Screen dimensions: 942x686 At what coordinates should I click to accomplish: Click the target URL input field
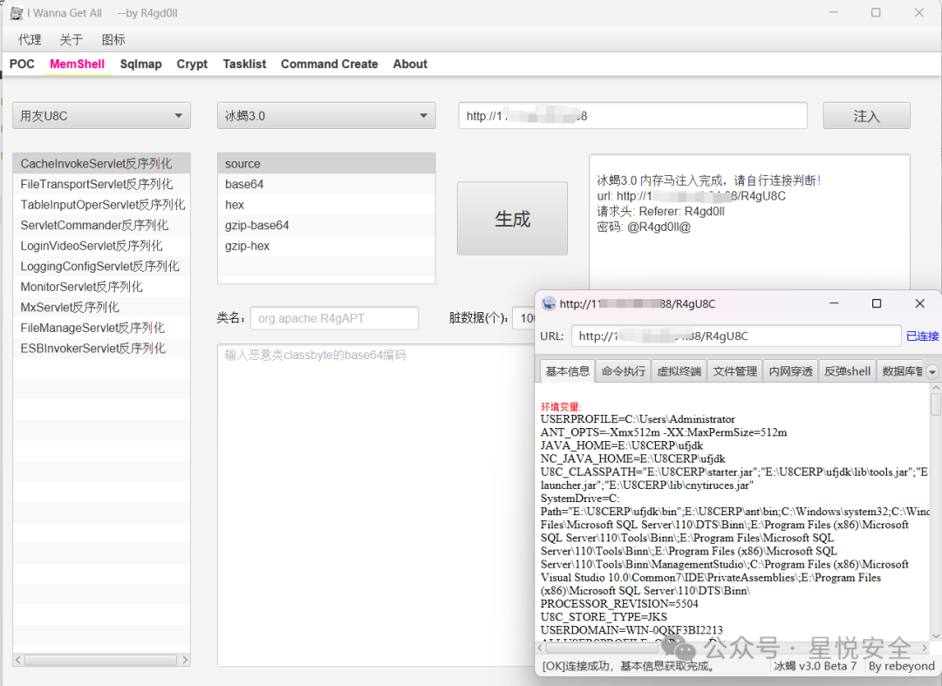click(632, 115)
